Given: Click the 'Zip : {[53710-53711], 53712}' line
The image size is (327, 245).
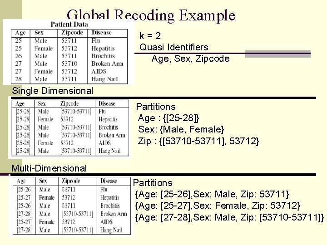Looking at the screenshot, I should (198, 141).
